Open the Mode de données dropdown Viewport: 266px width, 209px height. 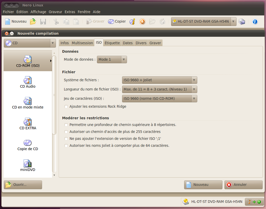(112, 60)
